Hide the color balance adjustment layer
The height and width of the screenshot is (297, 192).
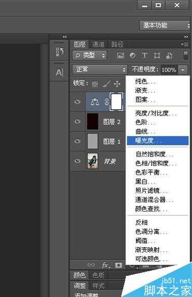(x=77, y=102)
